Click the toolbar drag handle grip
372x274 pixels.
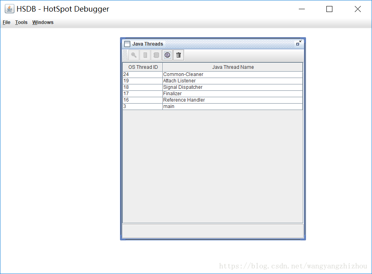pyautogui.click(x=125, y=55)
